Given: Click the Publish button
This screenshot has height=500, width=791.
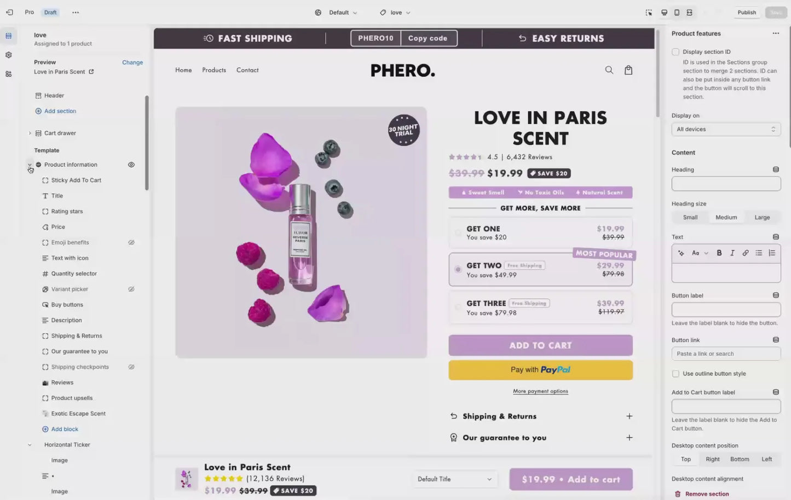Looking at the screenshot, I should tap(746, 13).
